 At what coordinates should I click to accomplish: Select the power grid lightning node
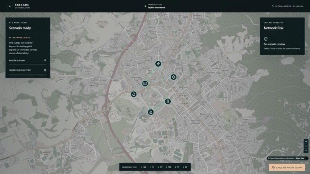tap(158, 64)
